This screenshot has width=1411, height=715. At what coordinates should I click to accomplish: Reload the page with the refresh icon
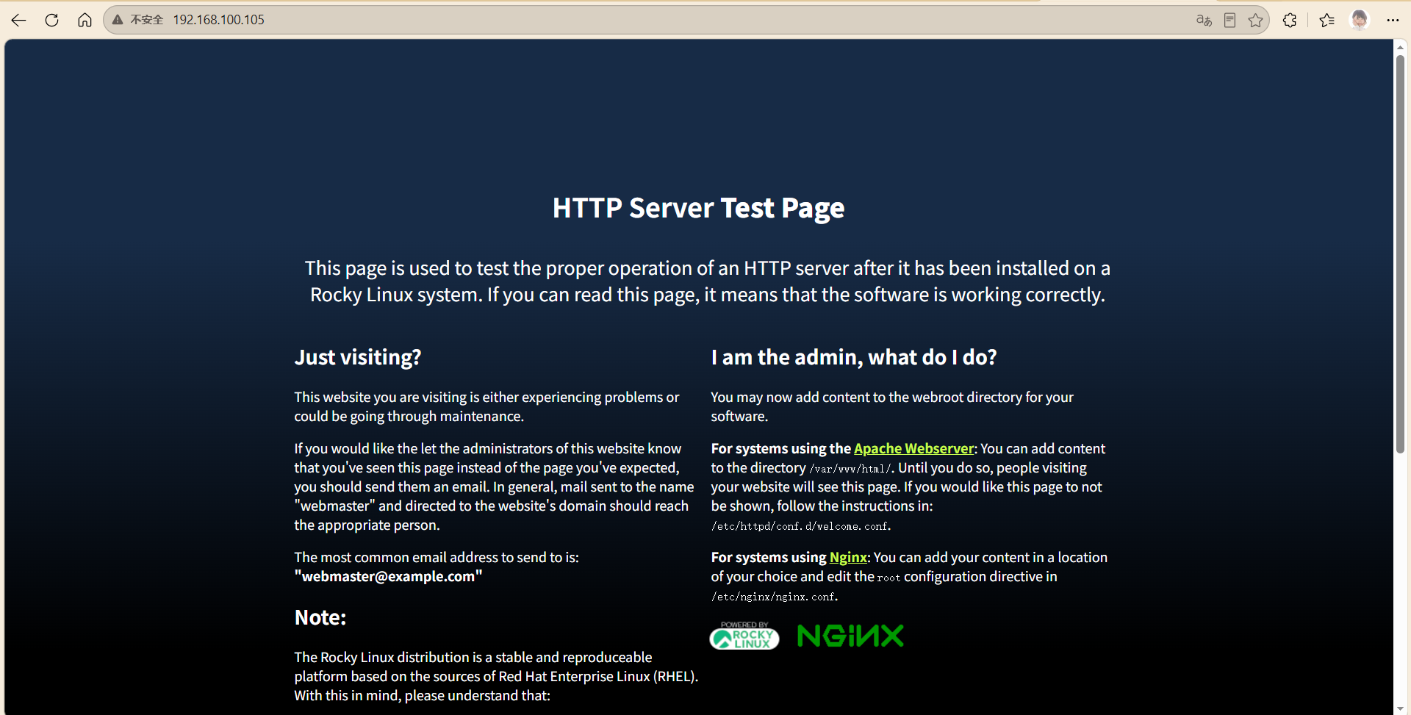[51, 20]
